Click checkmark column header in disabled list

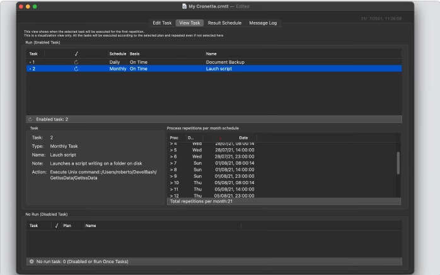coord(57,226)
